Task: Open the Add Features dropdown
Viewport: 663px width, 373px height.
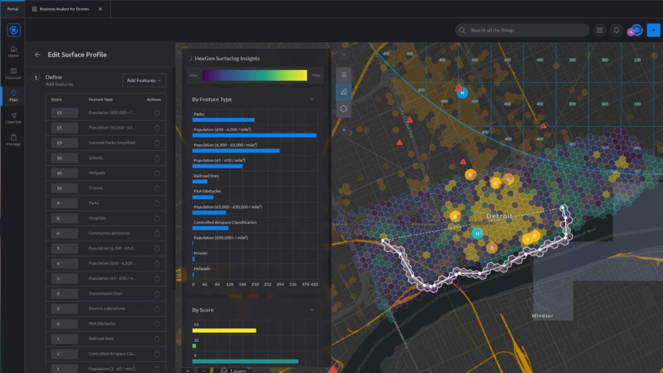Action: point(144,80)
